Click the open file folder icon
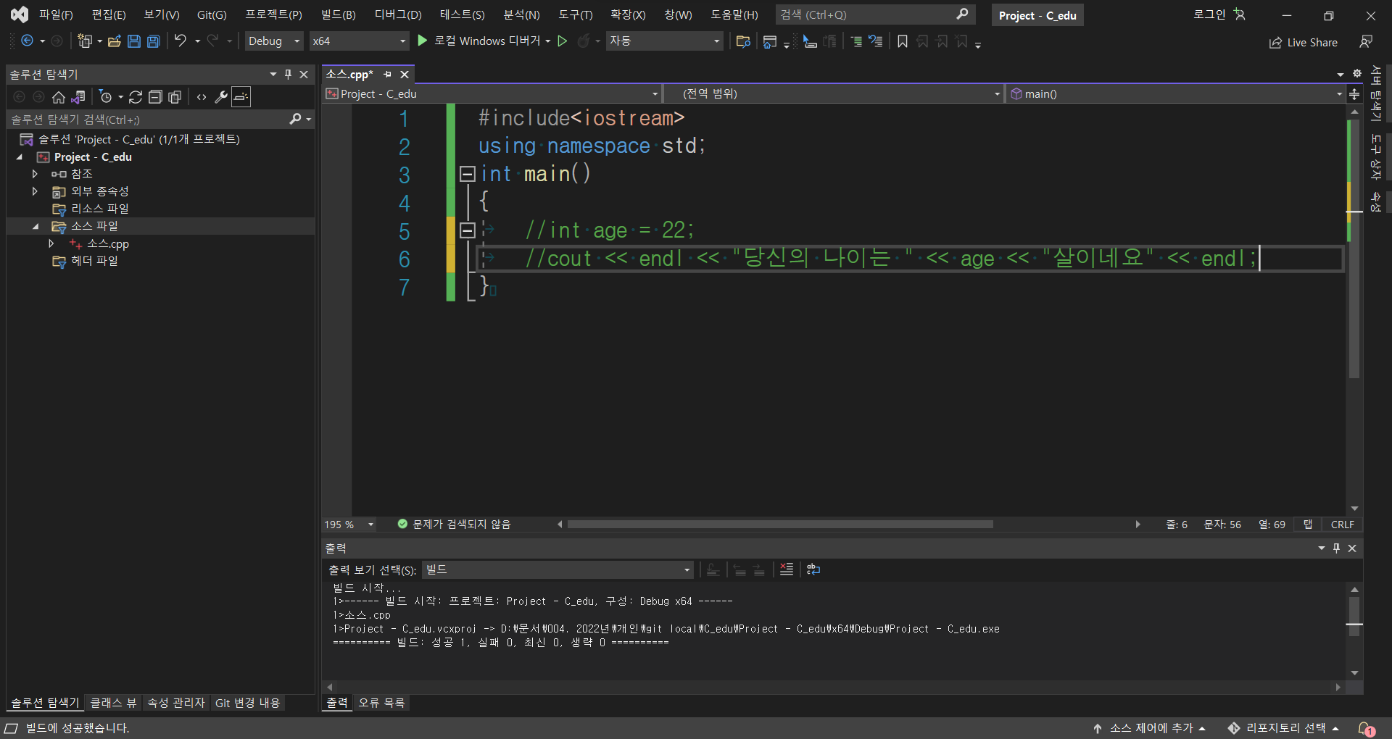The image size is (1392, 739). pos(115,41)
